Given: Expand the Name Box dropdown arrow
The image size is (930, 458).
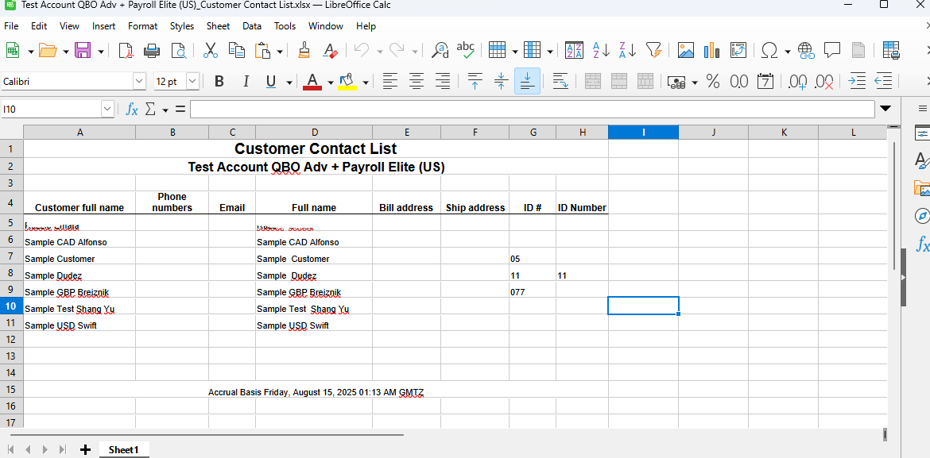Looking at the screenshot, I should coord(107,109).
